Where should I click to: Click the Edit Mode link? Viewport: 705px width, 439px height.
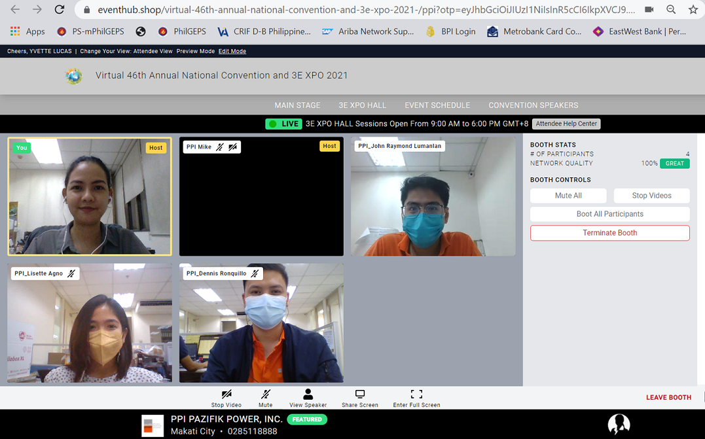coord(232,51)
